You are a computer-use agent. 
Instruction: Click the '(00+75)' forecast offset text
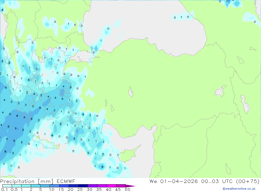click(248, 181)
